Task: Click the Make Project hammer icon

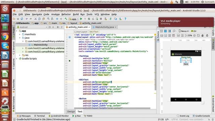Action: (x=66, y=19)
